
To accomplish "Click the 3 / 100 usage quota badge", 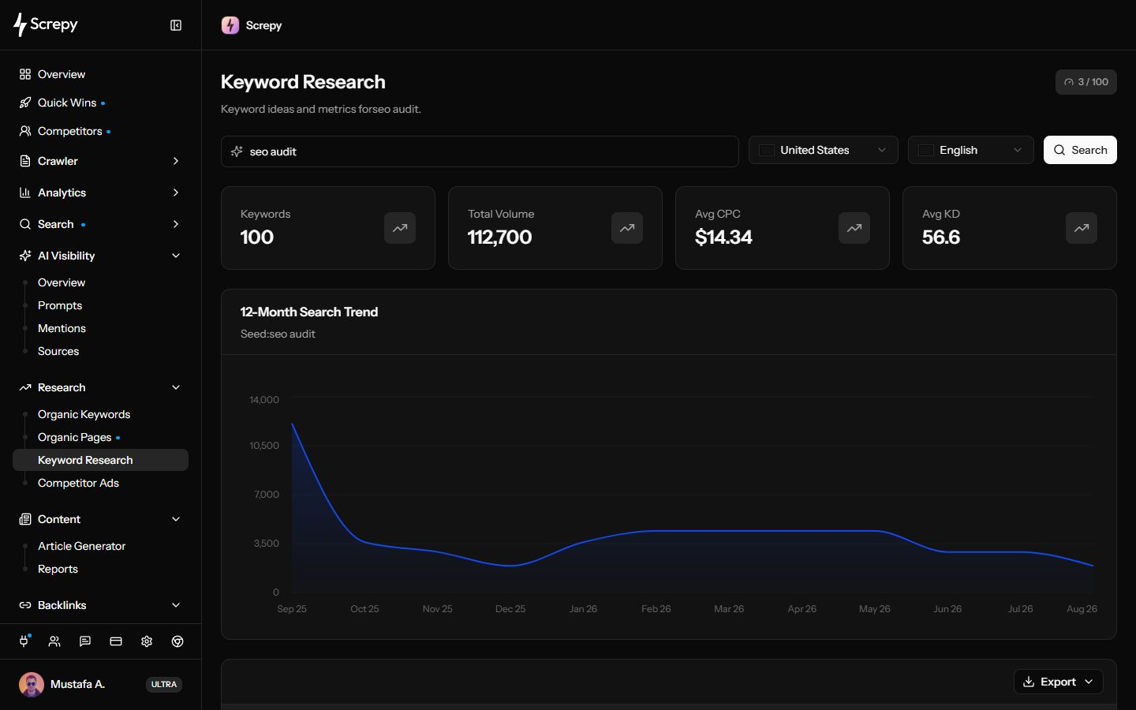I will tap(1086, 82).
